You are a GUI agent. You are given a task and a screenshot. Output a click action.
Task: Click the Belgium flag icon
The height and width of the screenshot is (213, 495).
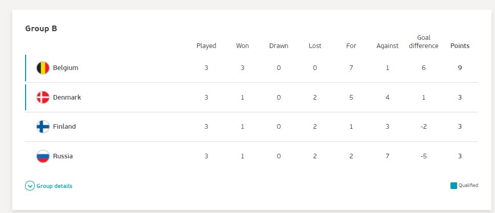pyautogui.click(x=43, y=68)
